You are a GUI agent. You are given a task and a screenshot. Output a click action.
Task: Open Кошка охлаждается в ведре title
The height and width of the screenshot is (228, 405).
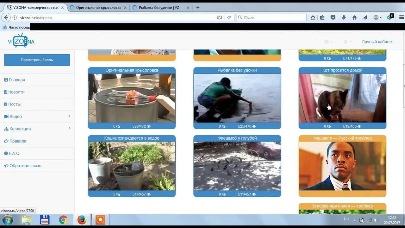(132, 138)
